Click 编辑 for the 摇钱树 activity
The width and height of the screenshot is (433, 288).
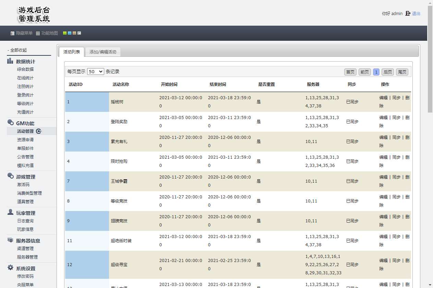383,98
